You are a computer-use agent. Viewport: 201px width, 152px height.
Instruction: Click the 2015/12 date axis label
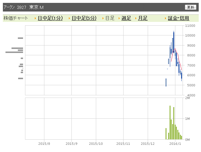(148, 144)
